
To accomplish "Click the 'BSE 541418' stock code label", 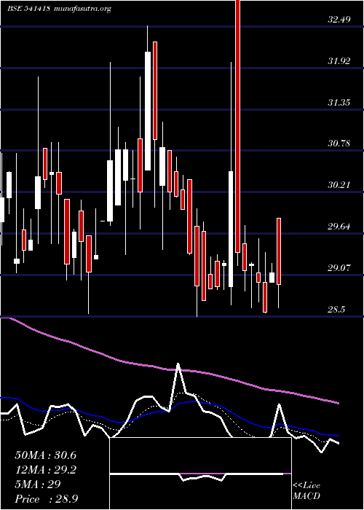I will 28,9.
